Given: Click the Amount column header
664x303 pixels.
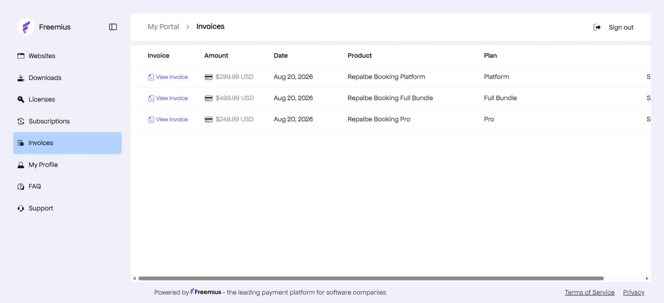Looking at the screenshot, I should coord(216,56).
